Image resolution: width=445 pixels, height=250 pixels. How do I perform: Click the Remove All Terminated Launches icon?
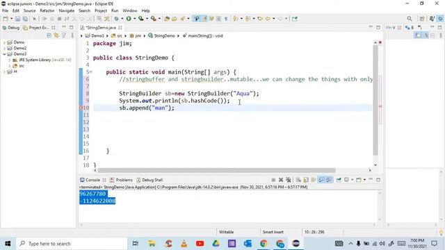[289, 180]
